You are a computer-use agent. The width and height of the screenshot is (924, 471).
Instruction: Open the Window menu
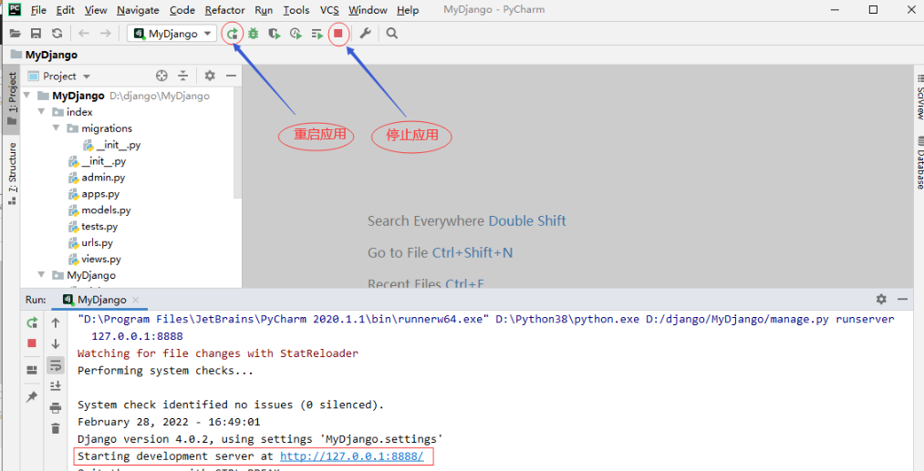[368, 10]
